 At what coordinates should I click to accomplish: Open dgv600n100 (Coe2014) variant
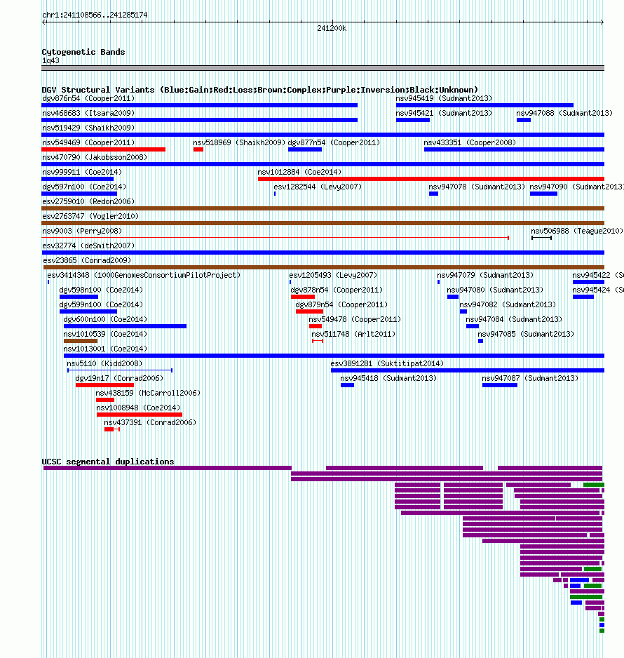coord(105,319)
